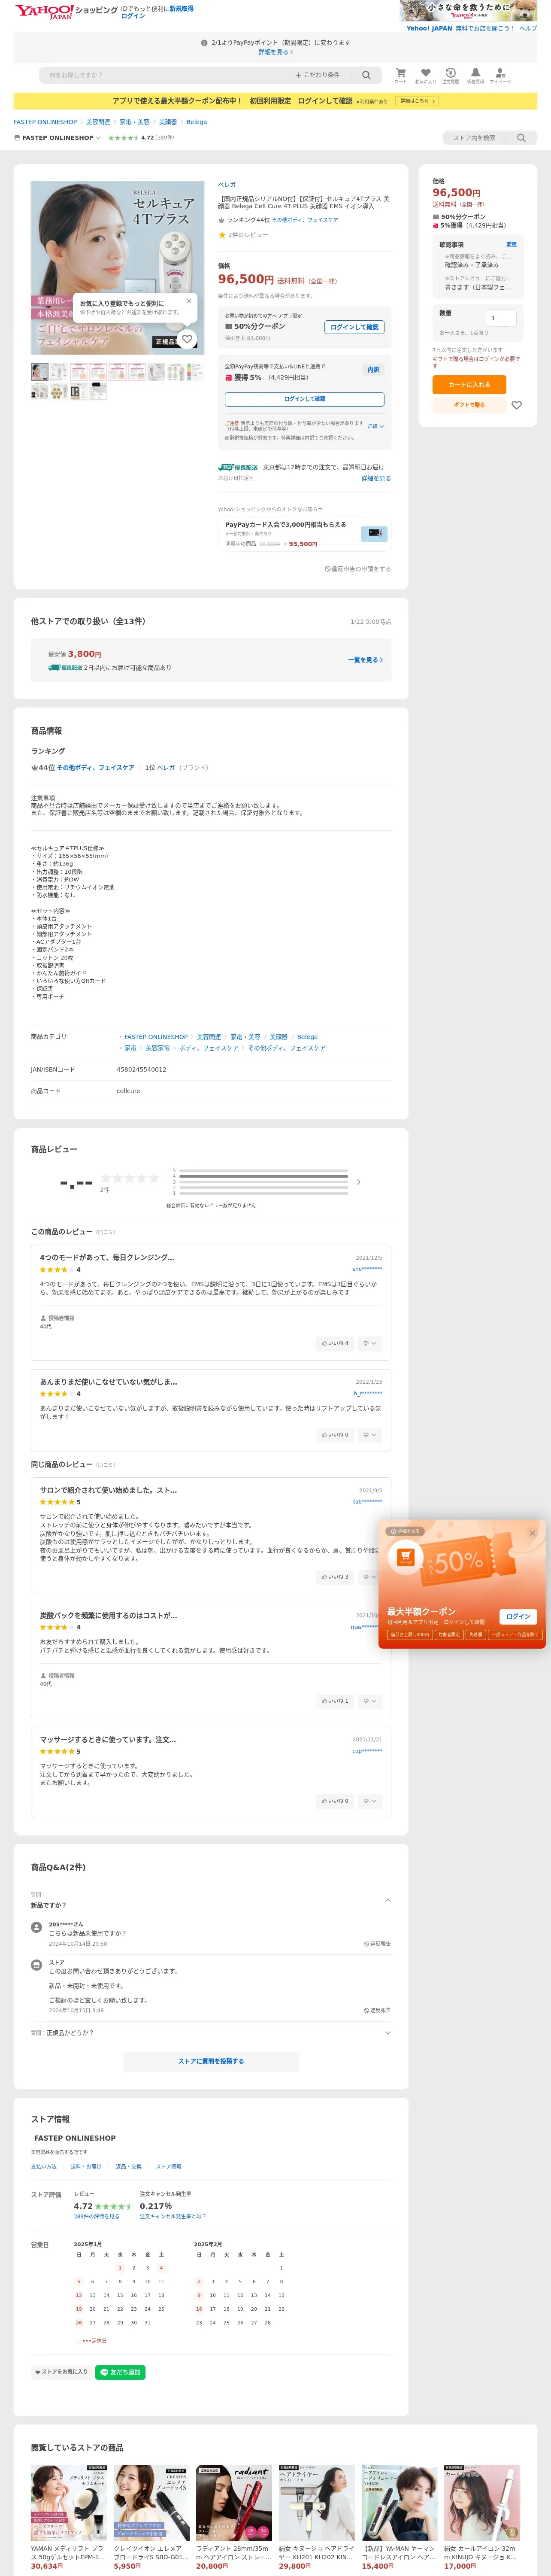This screenshot has width=551, height=2576.
Task: Click the いいね 3 thumbs-up button
Action: (x=335, y=1576)
